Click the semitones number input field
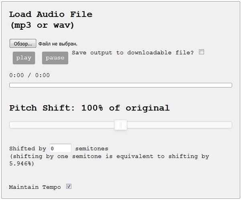Image resolution: width=241 pixels, height=200 pixels. (61, 148)
